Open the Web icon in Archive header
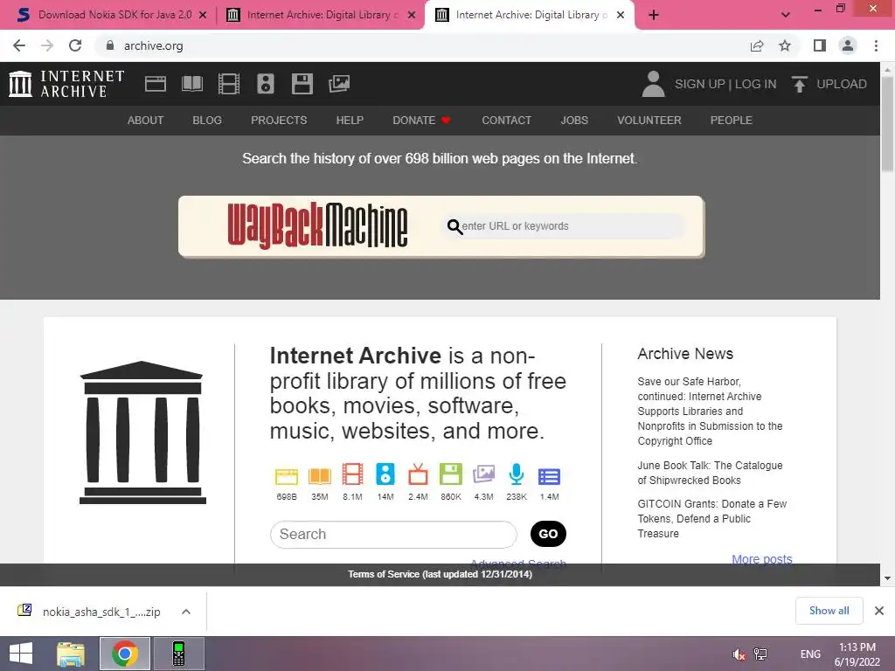Image resolution: width=895 pixels, height=671 pixels. 156,84
